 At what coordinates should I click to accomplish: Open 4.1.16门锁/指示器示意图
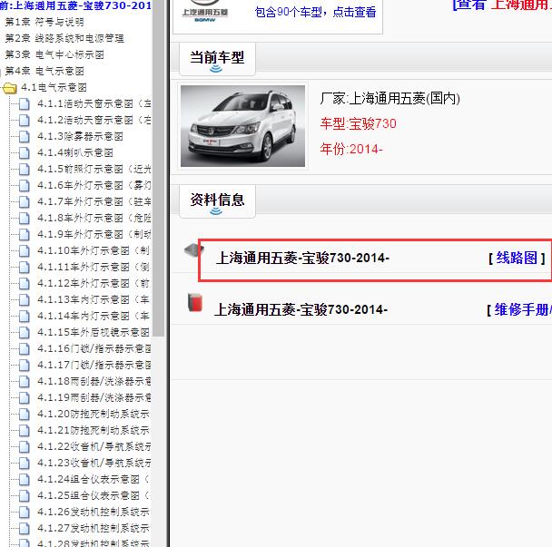(x=94, y=348)
